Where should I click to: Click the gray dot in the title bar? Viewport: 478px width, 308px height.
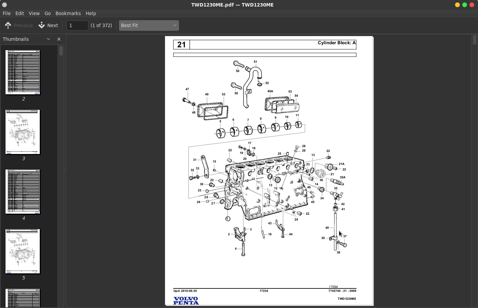coord(4,5)
